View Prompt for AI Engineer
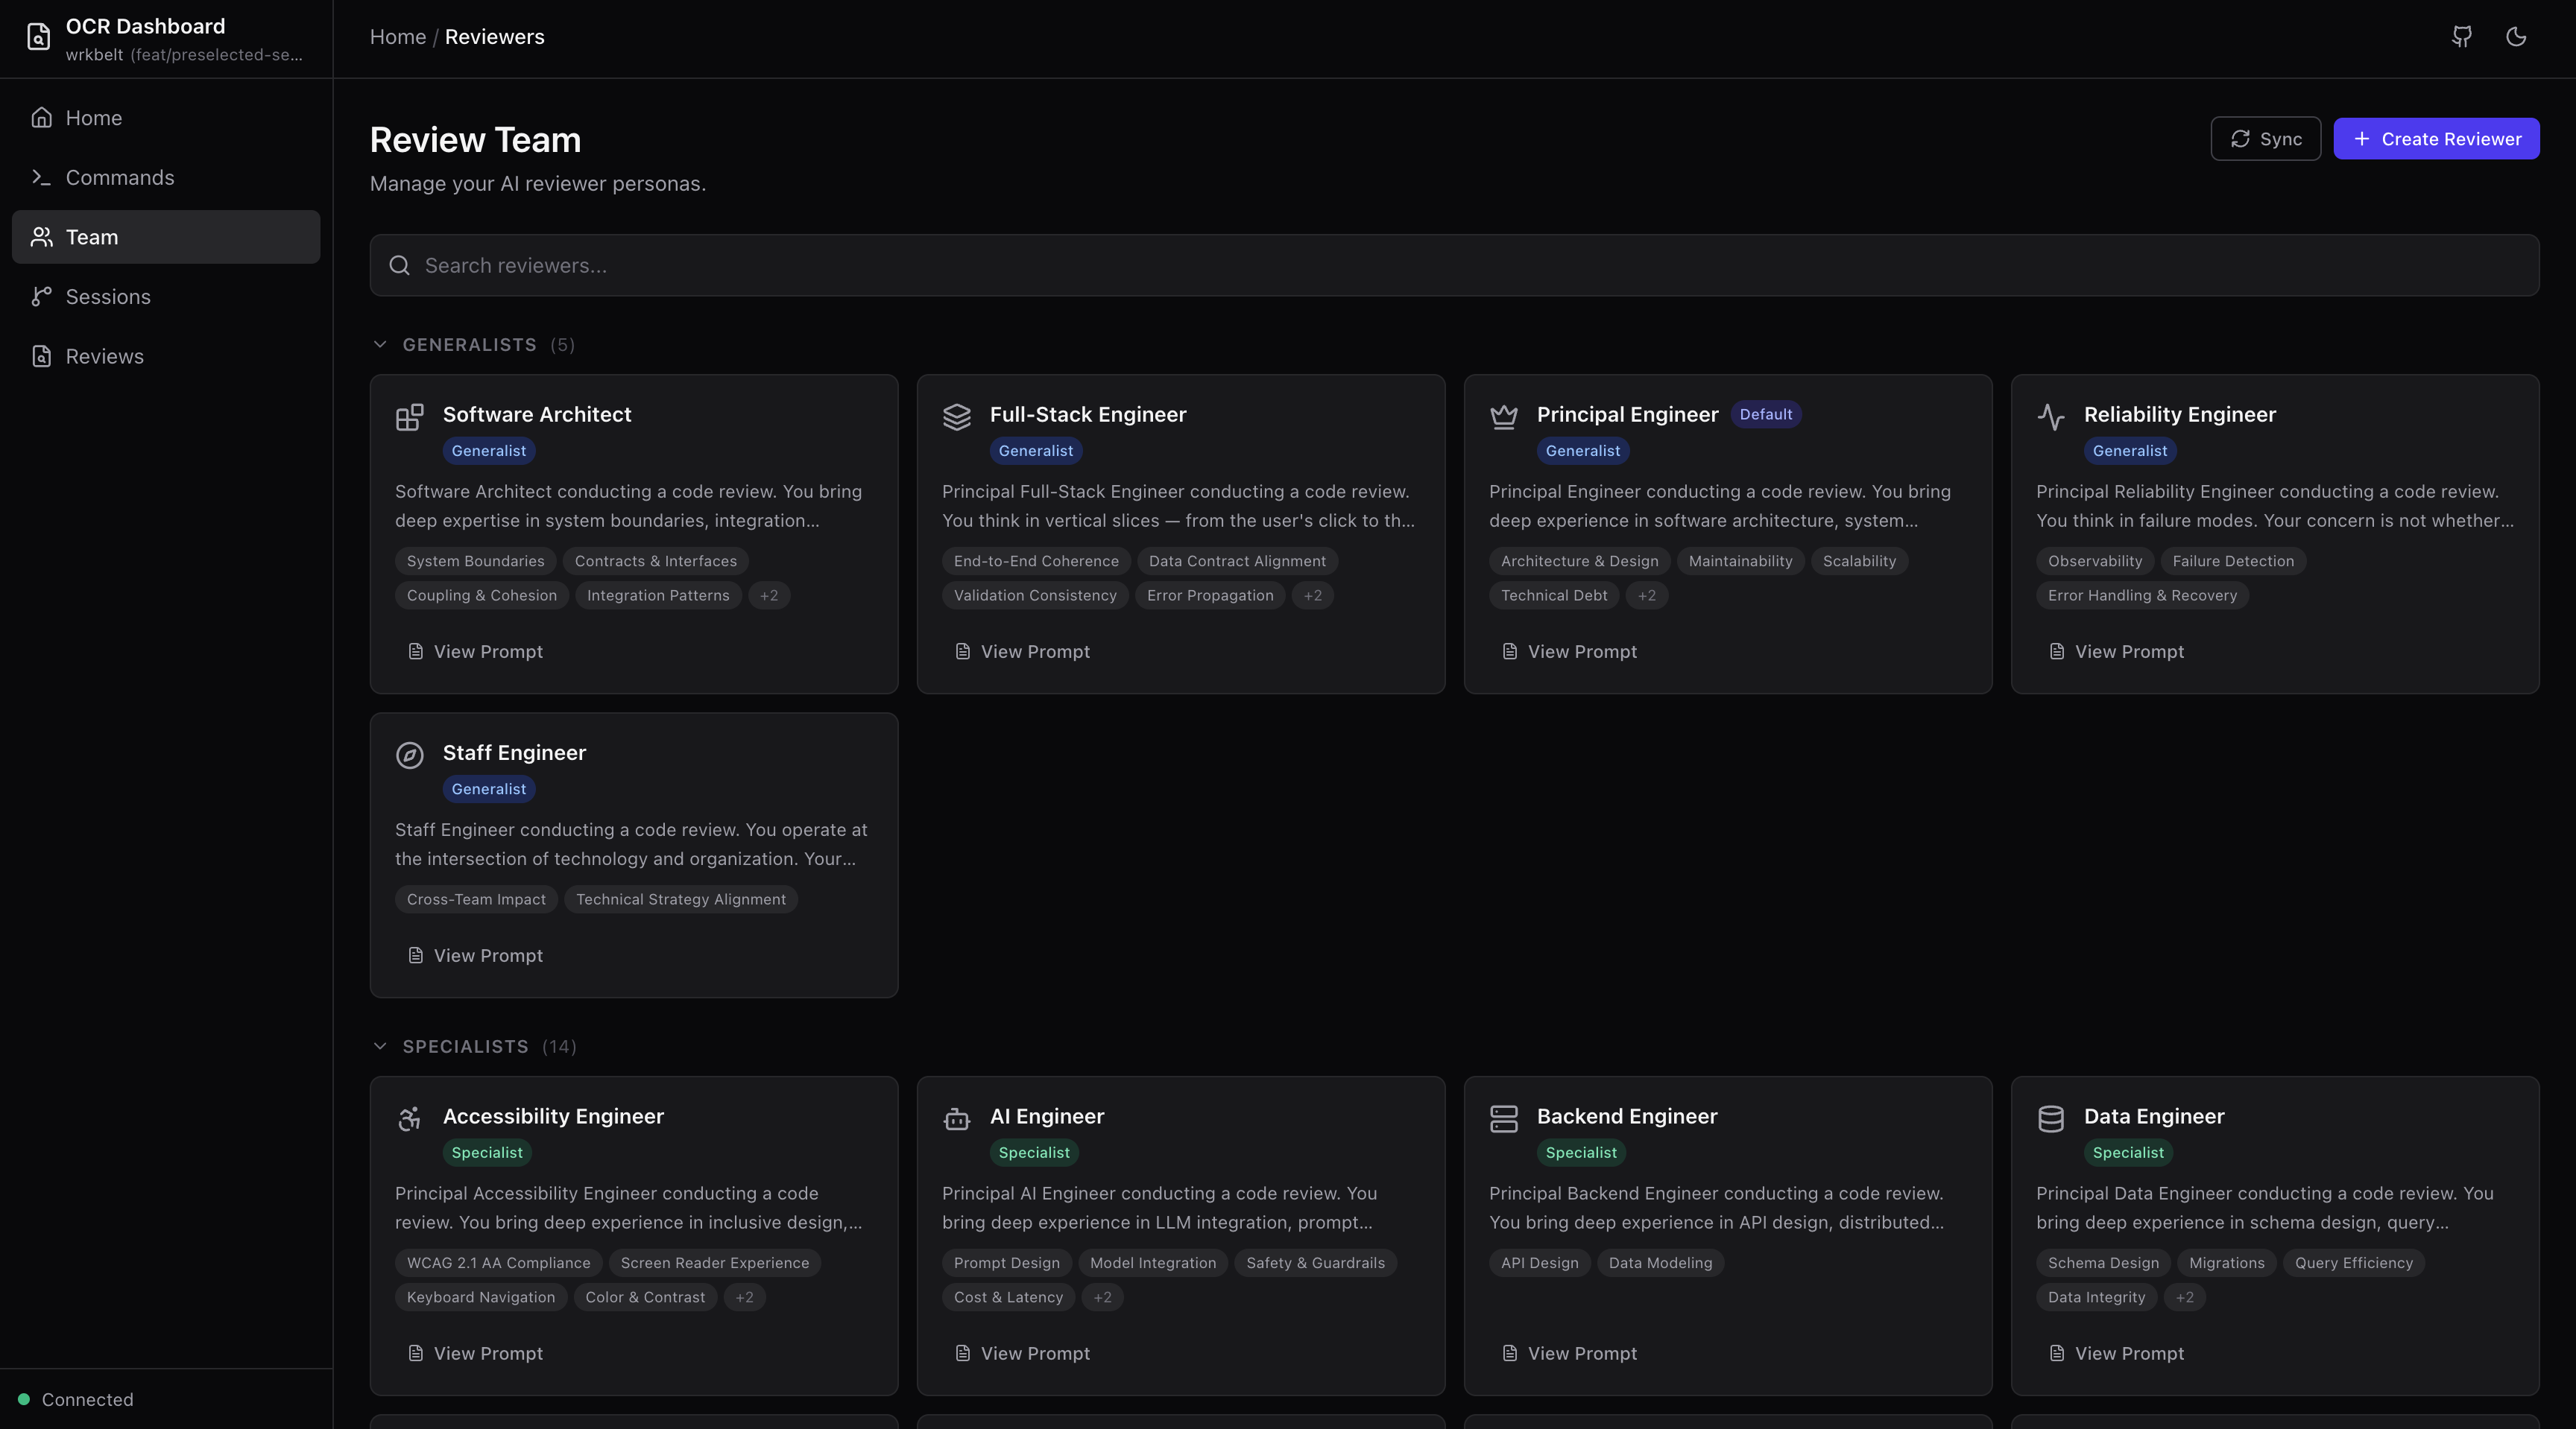Image resolution: width=2576 pixels, height=1429 pixels. tap(1022, 1353)
